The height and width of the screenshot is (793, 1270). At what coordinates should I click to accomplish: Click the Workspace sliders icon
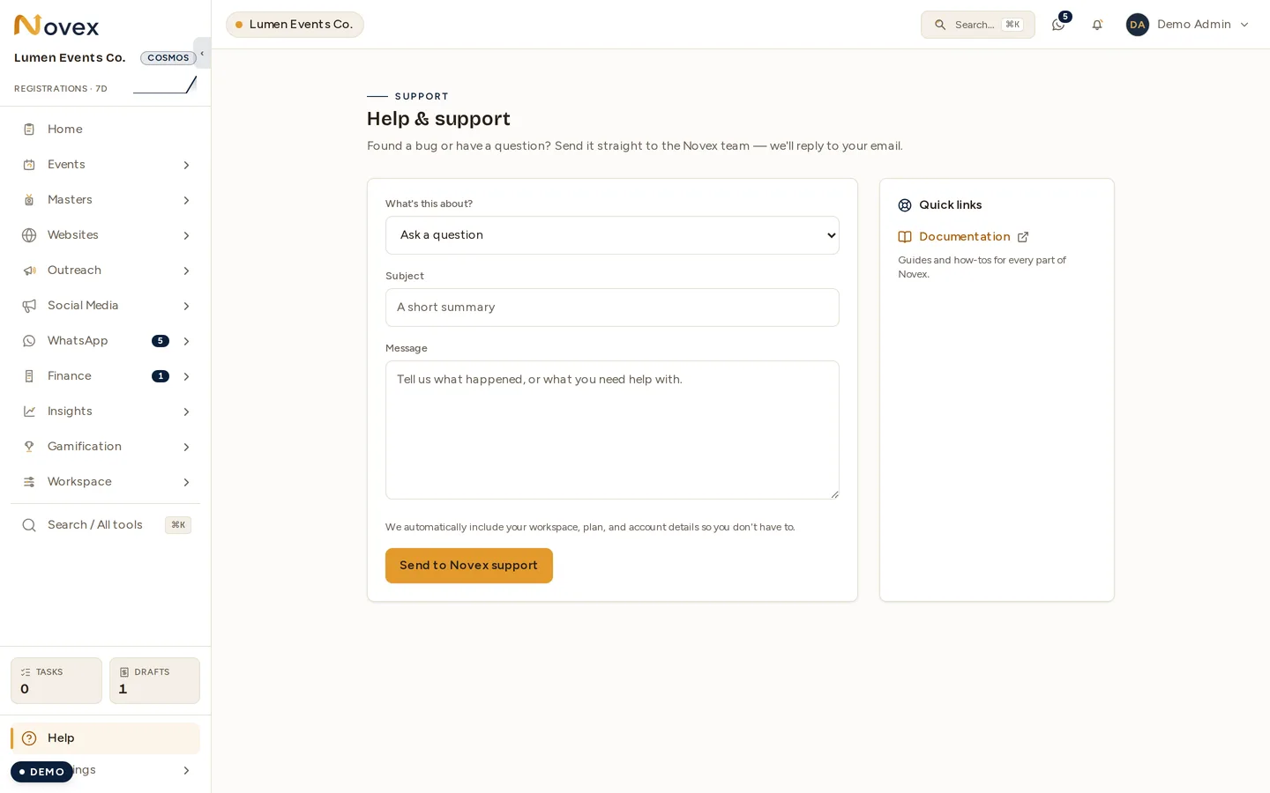click(29, 482)
